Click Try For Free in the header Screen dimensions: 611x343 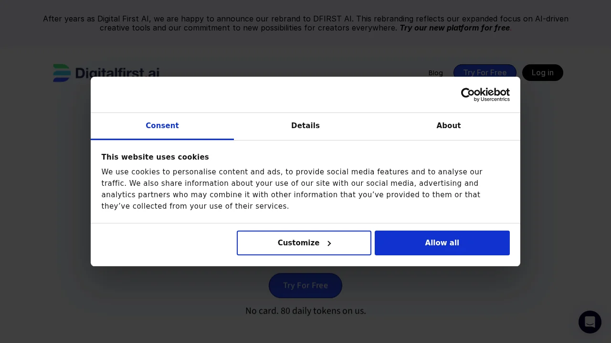click(x=485, y=72)
